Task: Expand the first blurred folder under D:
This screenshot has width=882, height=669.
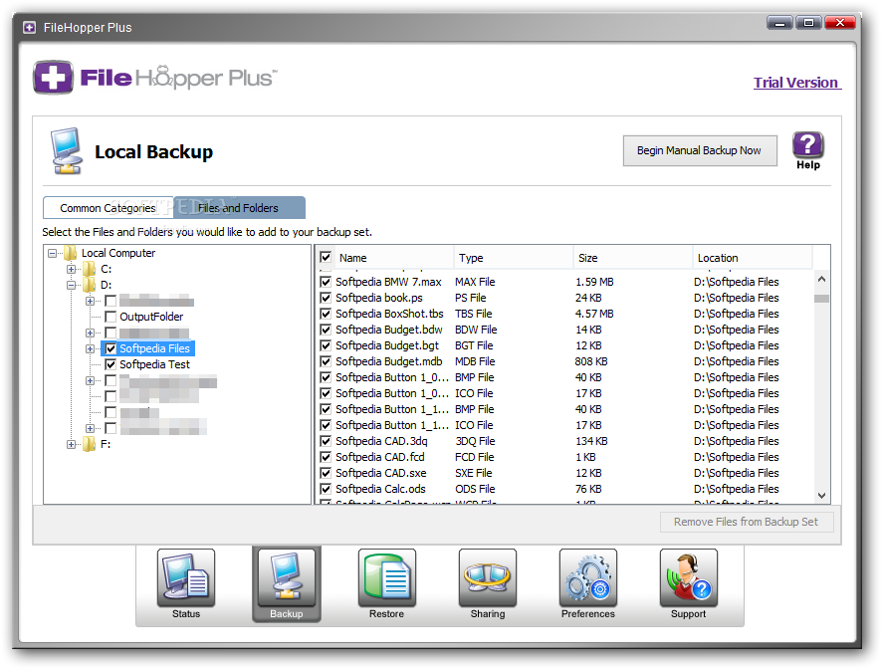Action: tap(90, 301)
